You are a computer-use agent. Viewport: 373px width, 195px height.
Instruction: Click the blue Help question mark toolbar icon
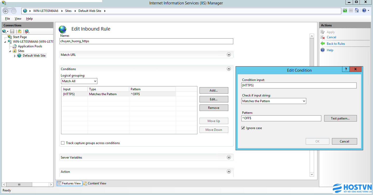[364, 11]
